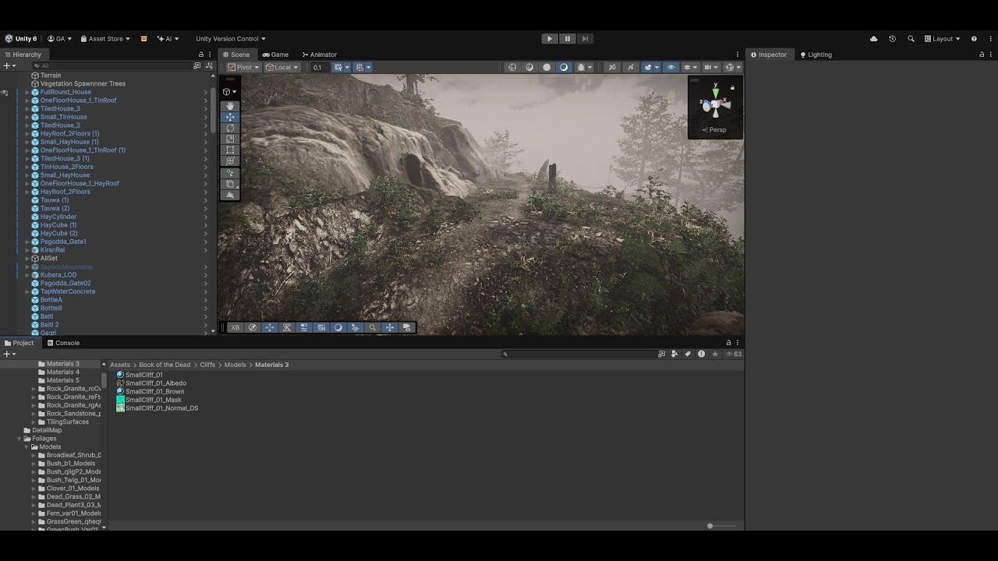Click Book of the Dead breadcrumb

(165, 365)
